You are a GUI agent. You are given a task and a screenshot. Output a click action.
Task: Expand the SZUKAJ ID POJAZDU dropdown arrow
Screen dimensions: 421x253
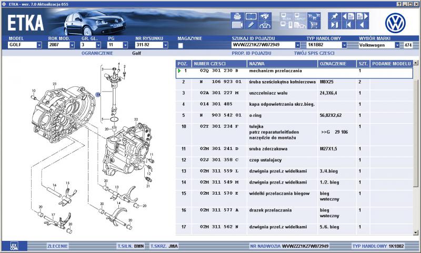[x=297, y=45]
